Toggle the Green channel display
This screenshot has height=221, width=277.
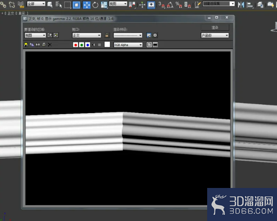81,45
